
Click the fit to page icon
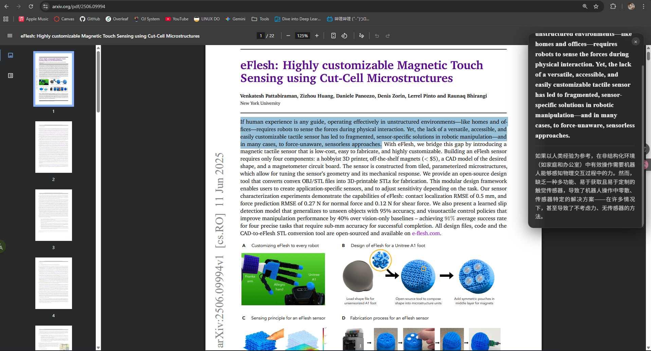[x=333, y=36]
